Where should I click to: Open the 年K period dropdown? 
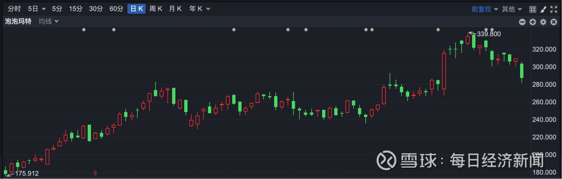199,9
